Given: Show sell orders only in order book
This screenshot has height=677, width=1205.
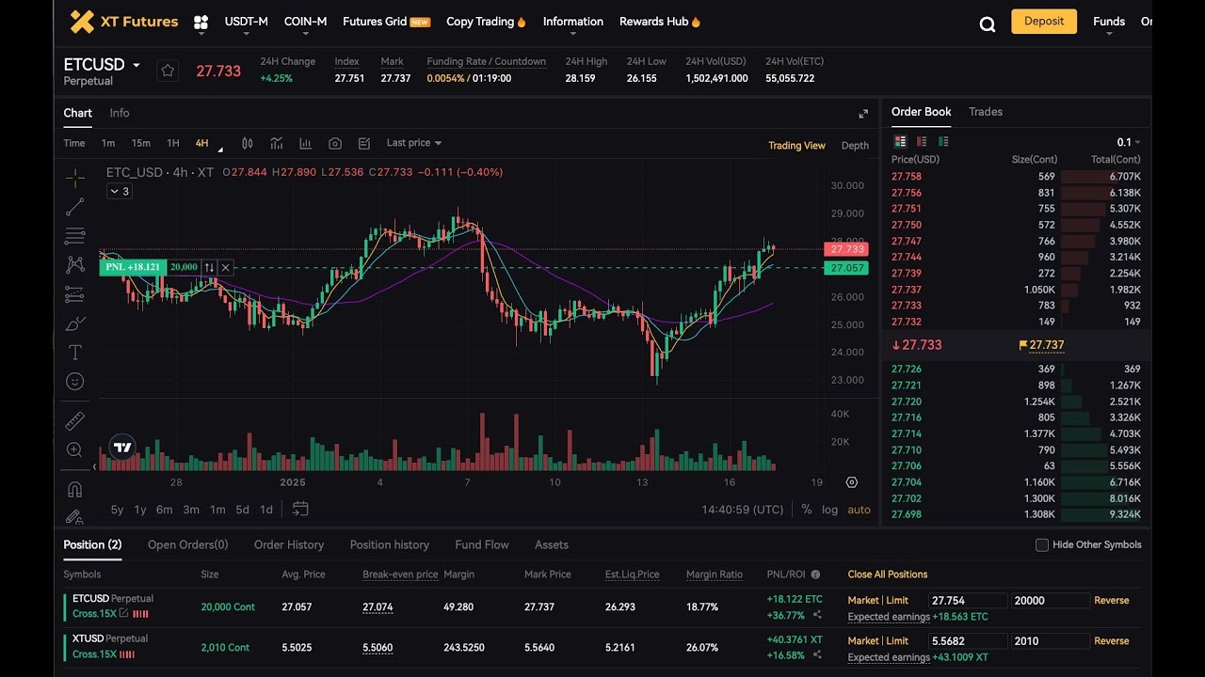Looking at the screenshot, I should pyautogui.click(x=922, y=141).
